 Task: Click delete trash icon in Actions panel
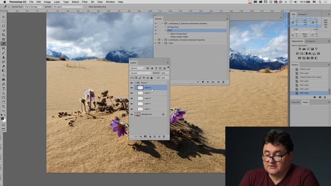click(x=223, y=82)
